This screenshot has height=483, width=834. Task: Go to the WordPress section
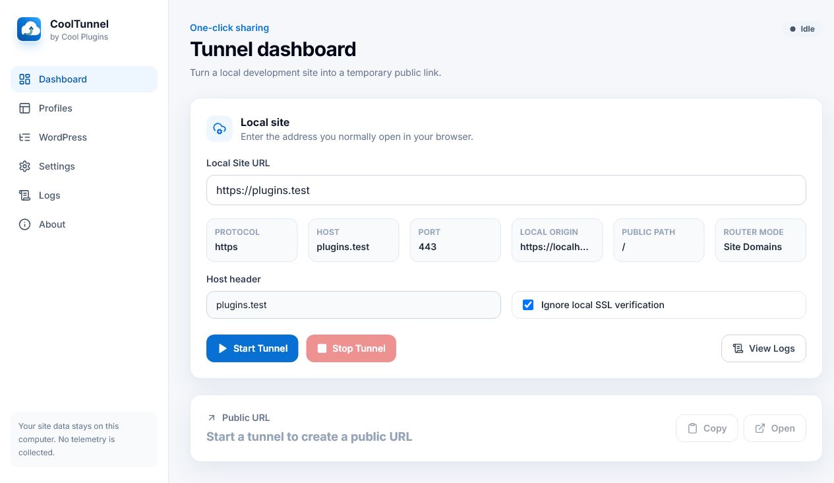[84, 137]
